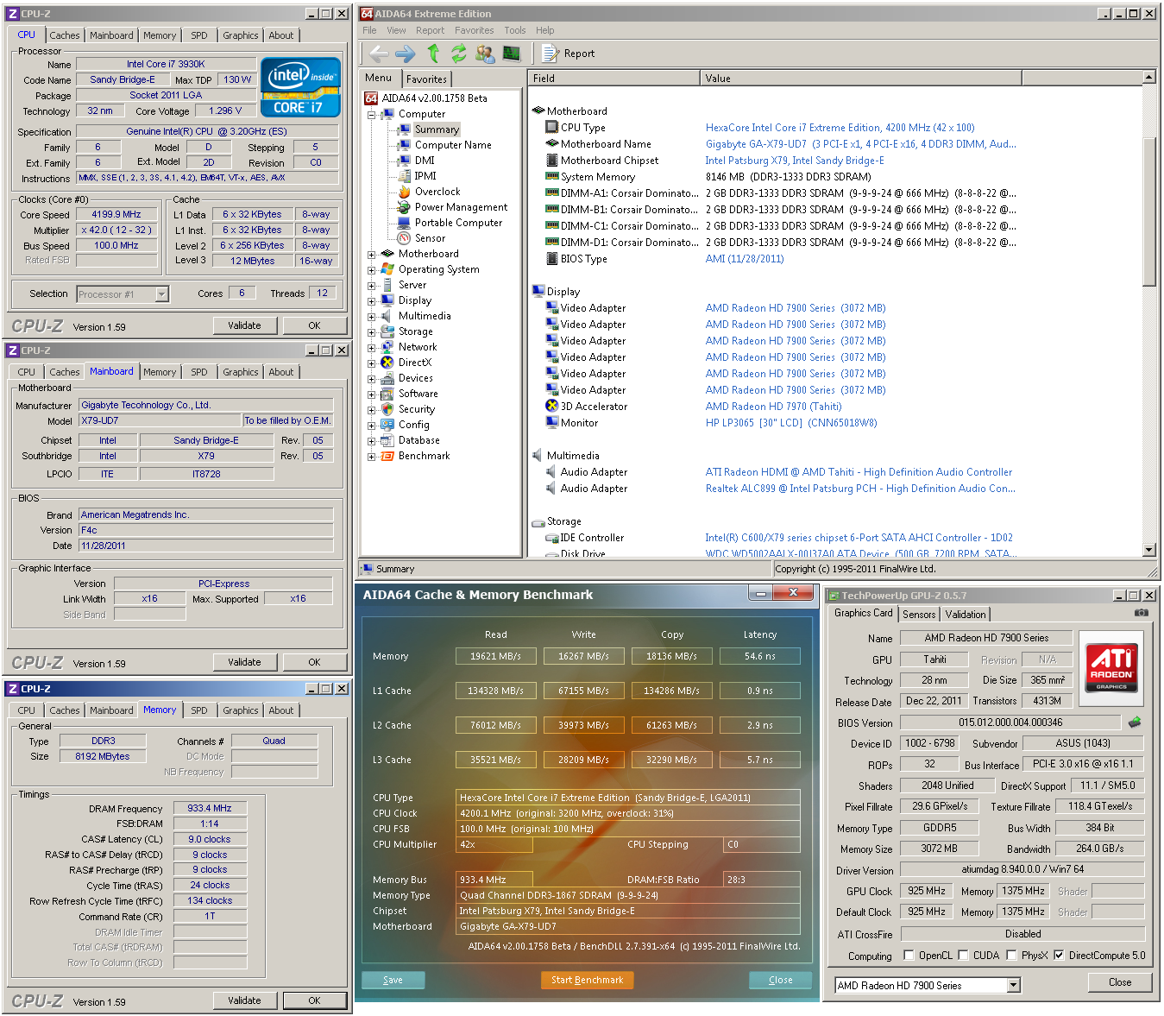Click the Benchmark icon in AIDA64 tree
The width and height of the screenshot is (1164, 1016).
click(387, 456)
